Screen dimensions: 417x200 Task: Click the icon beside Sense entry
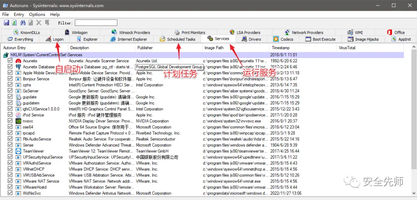(19, 145)
